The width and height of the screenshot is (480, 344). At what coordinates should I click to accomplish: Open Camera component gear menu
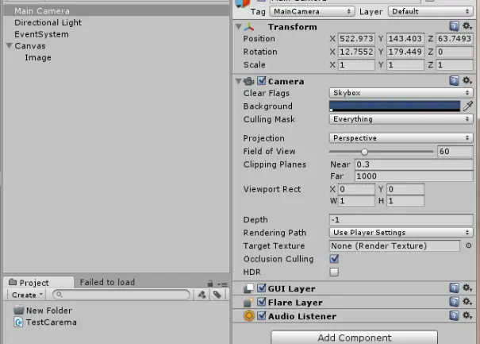pos(467,80)
